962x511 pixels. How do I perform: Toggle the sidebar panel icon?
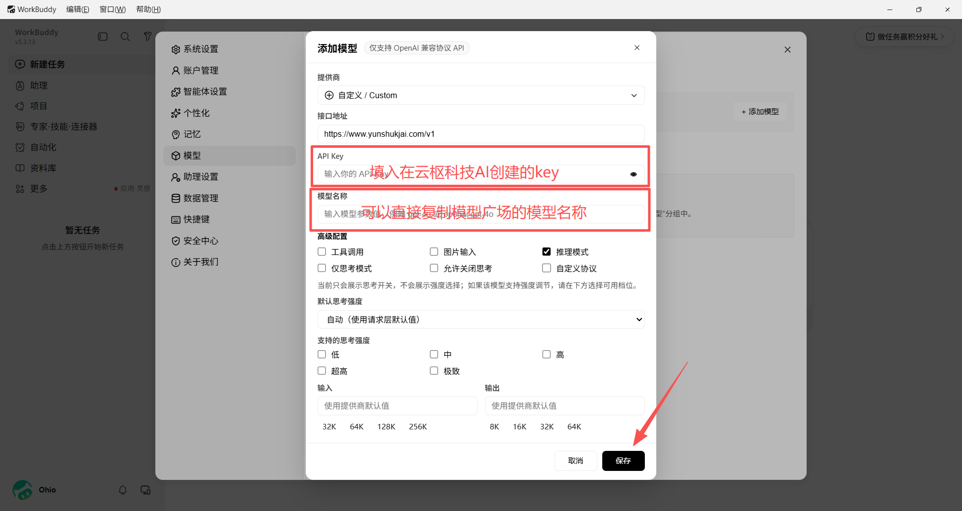click(x=103, y=37)
